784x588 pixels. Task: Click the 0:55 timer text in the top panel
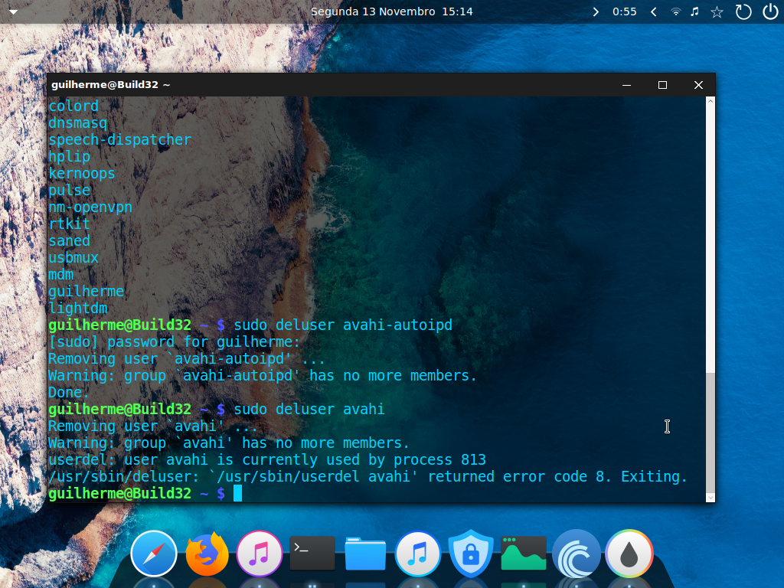(x=625, y=11)
